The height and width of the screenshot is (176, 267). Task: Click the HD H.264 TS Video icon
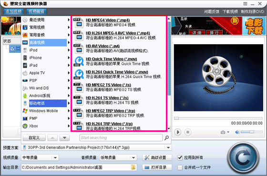pos(79,100)
